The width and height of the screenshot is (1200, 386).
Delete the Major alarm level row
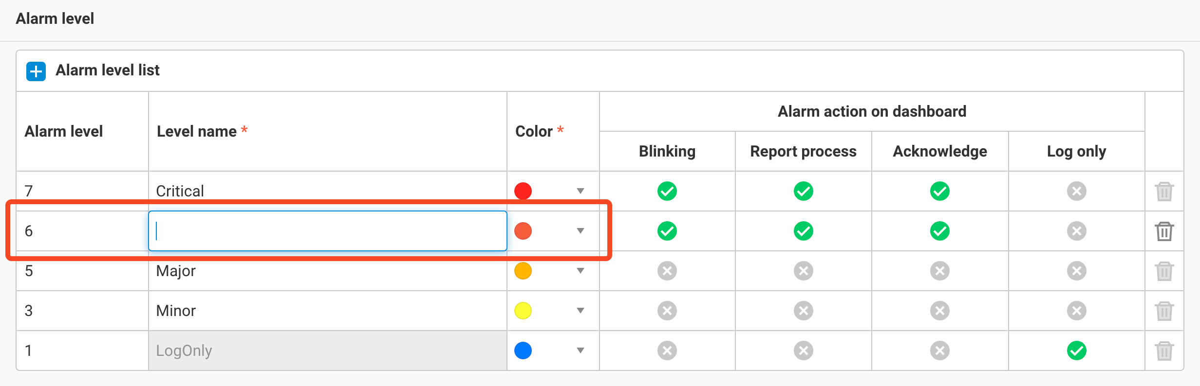point(1164,271)
